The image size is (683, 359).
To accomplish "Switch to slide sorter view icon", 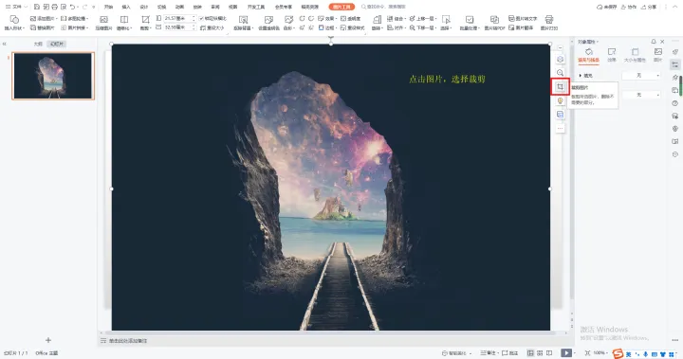I will click(540, 353).
